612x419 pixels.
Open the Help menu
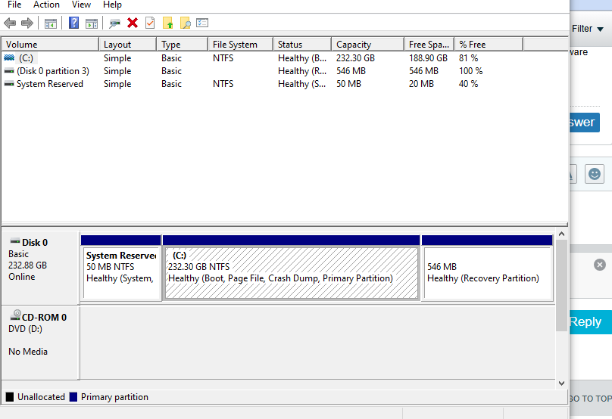[112, 5]
